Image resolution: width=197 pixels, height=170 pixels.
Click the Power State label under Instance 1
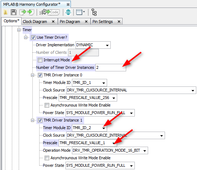(x=54, y=165)
